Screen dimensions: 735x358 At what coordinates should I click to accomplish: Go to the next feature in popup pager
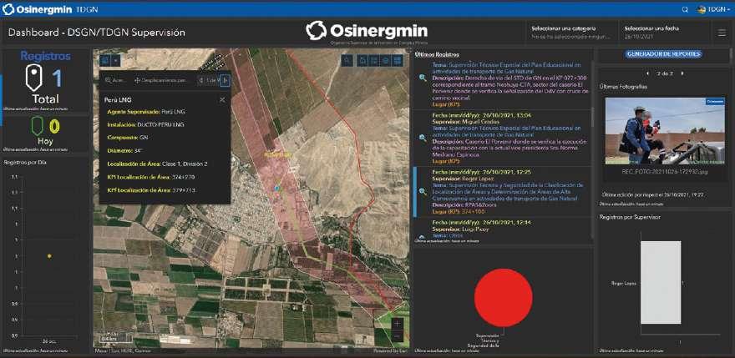click(x=225, y=80)
